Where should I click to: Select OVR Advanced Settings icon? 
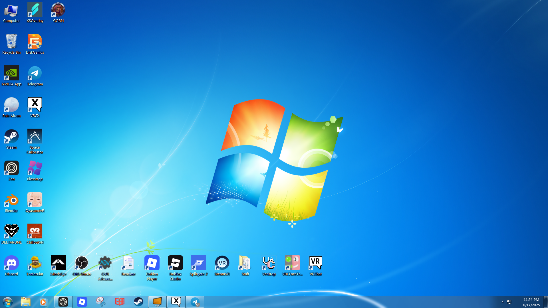click(105, 268)
